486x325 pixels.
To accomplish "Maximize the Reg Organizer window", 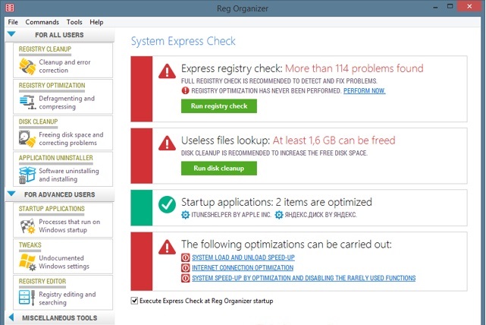I will click(x=450, y=6).
